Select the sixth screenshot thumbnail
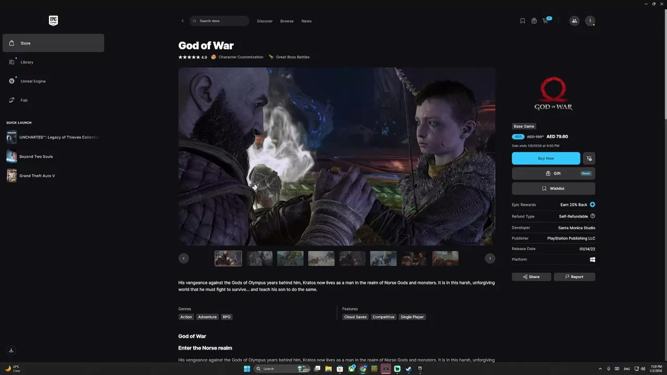 [x=383, y=258]
